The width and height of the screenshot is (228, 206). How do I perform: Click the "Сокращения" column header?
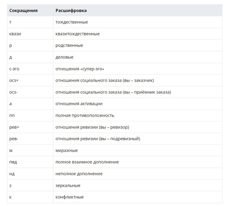[23, 10]
